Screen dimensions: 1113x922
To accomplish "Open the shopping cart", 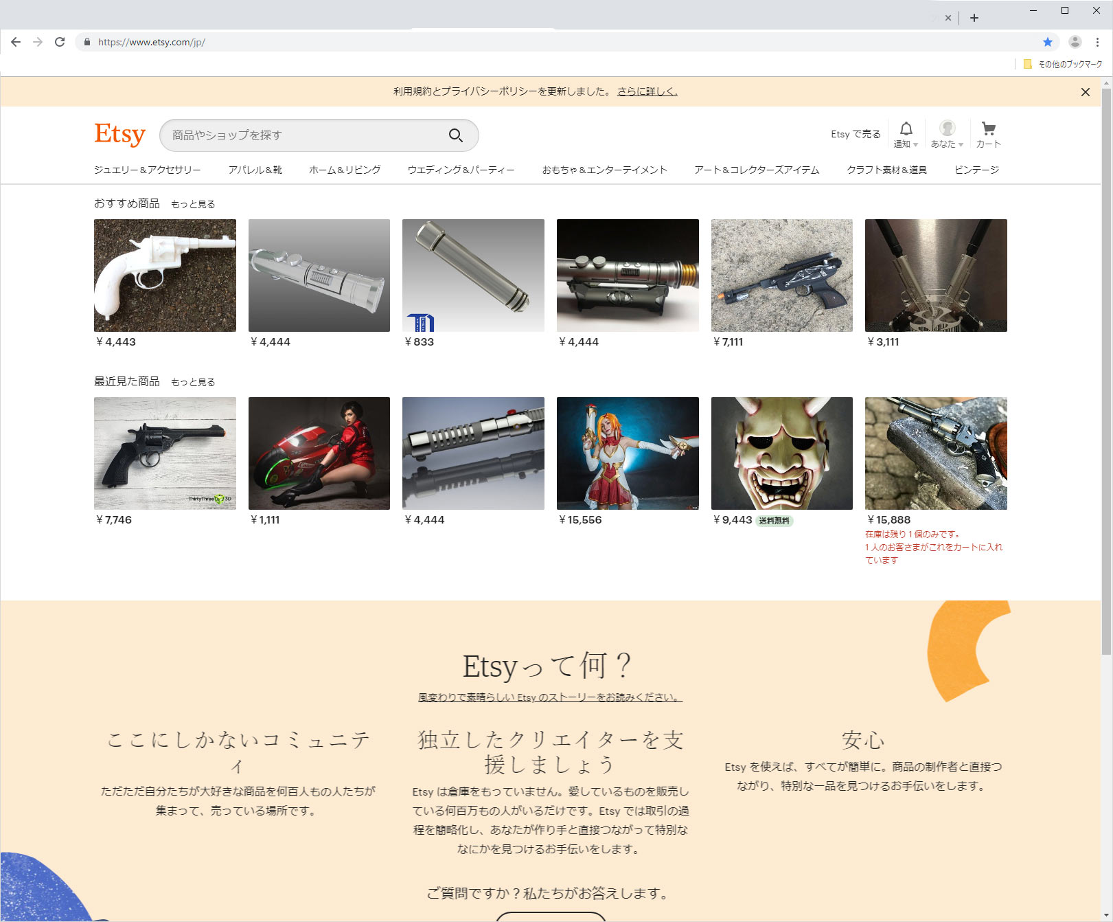I will [988, 134].
